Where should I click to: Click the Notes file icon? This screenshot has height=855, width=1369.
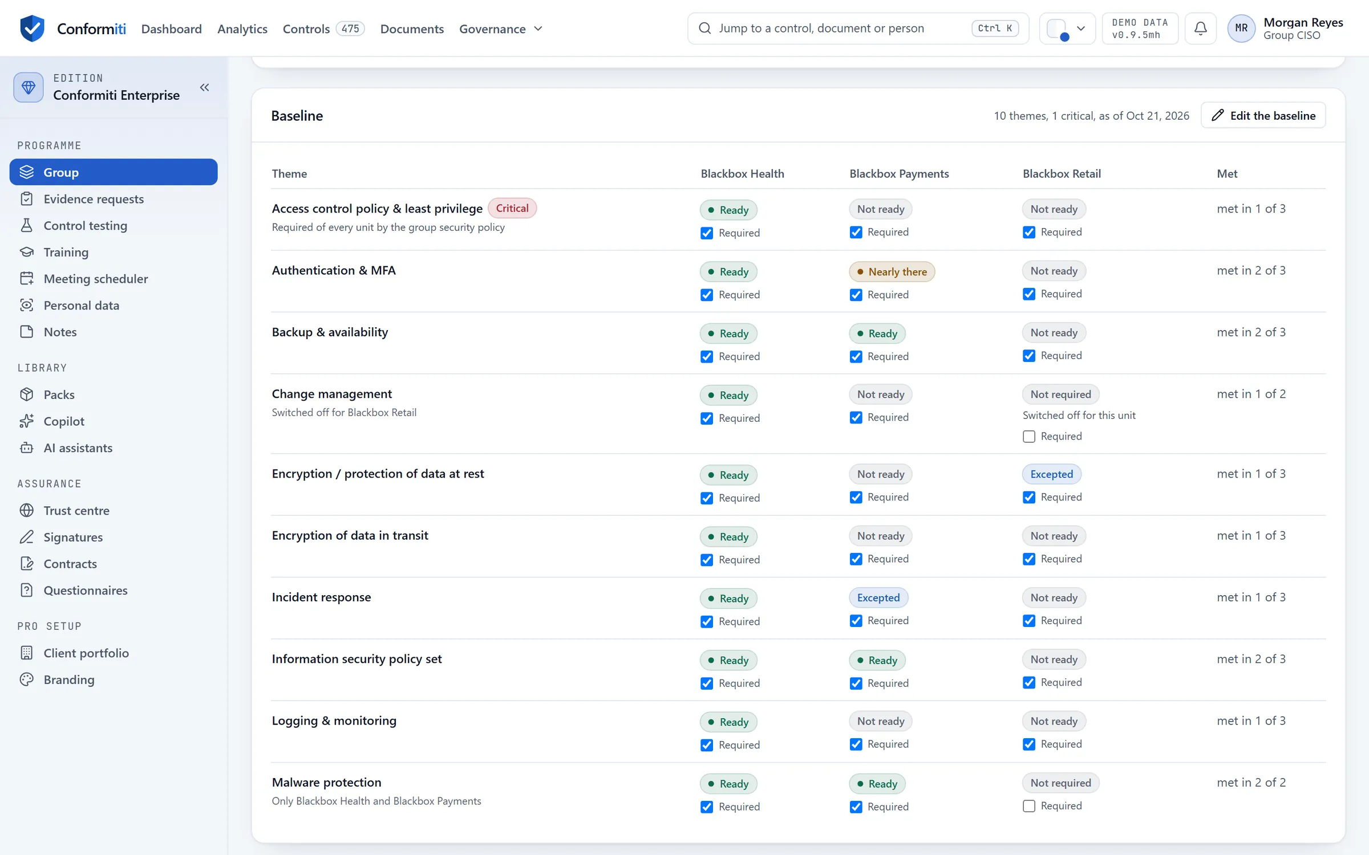point(27,332)
